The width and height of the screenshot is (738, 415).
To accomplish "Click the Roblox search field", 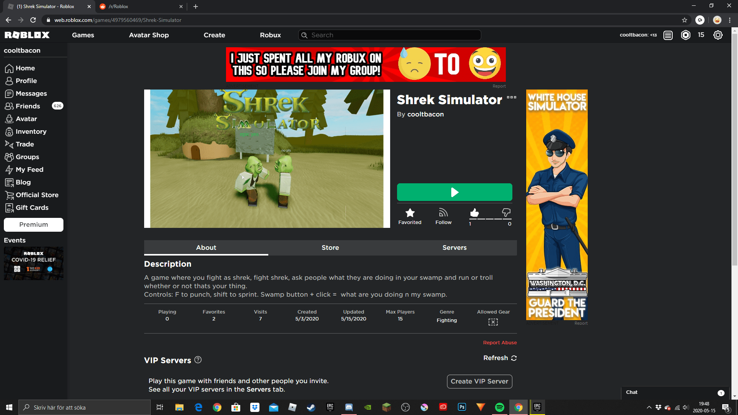I will (x=389, y=35).
